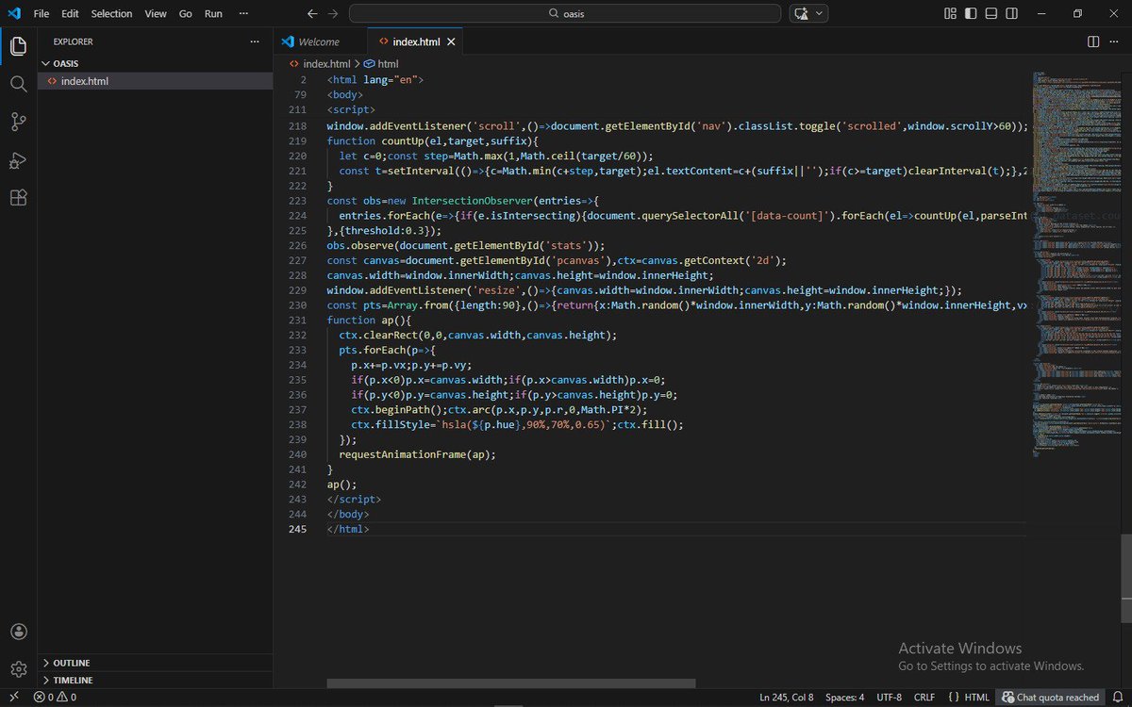Open the Manage gear icon
The image size is (1132, 707).
[19, 669]
